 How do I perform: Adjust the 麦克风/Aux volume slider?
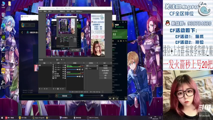pyautogui.click(x=72, y=70)
